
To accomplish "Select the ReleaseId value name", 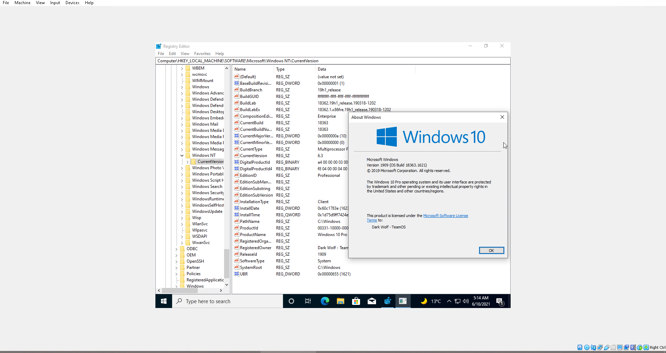I will coord(248,254).
